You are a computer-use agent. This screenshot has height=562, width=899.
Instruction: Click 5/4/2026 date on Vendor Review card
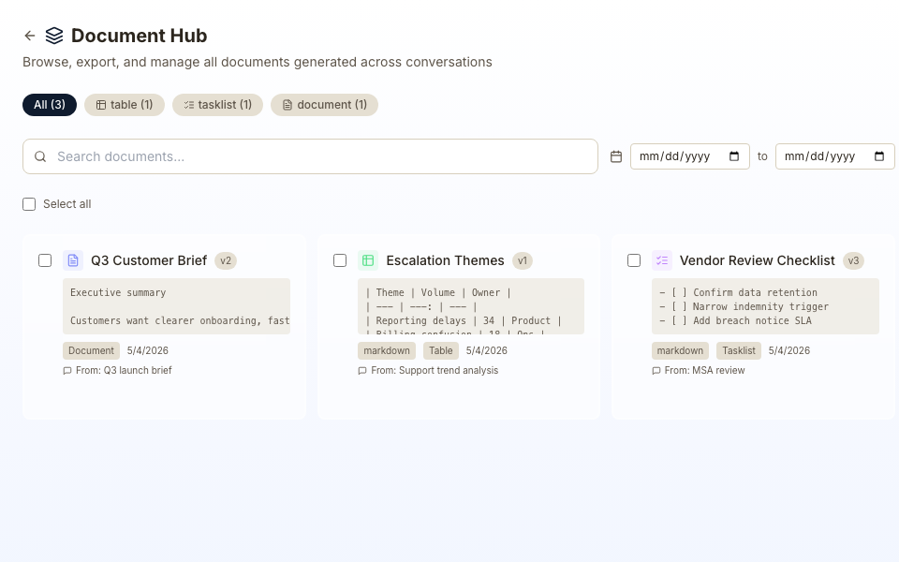coord(789,350)
